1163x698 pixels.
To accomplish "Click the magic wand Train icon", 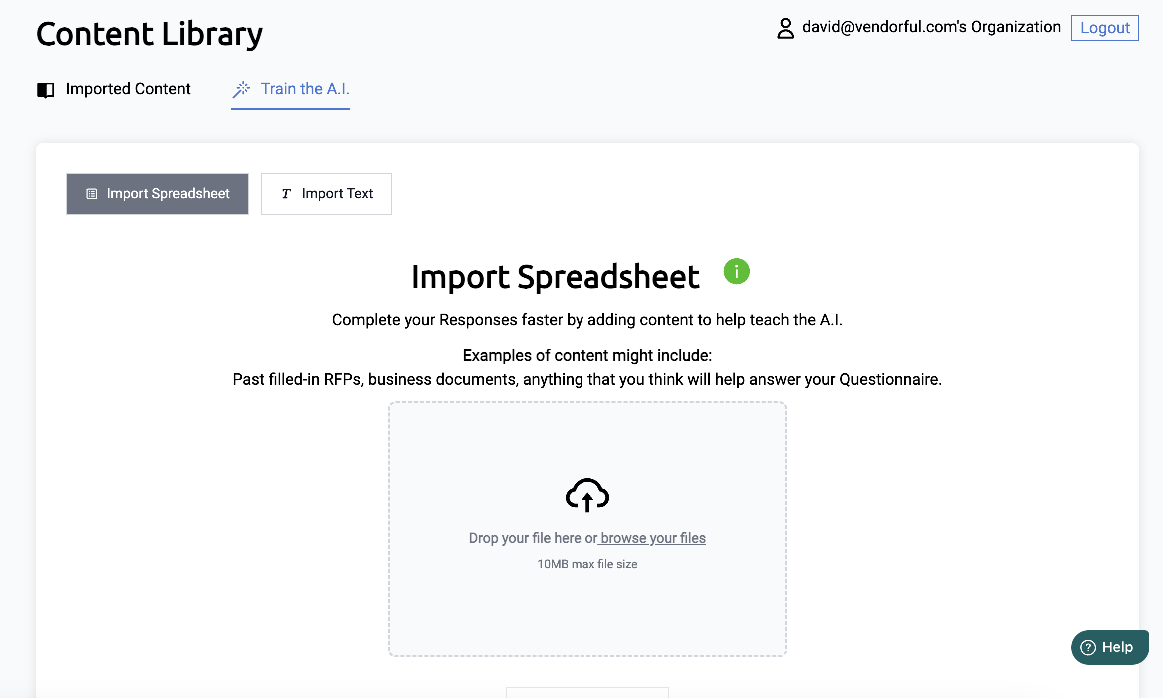I will coord(241,90).
